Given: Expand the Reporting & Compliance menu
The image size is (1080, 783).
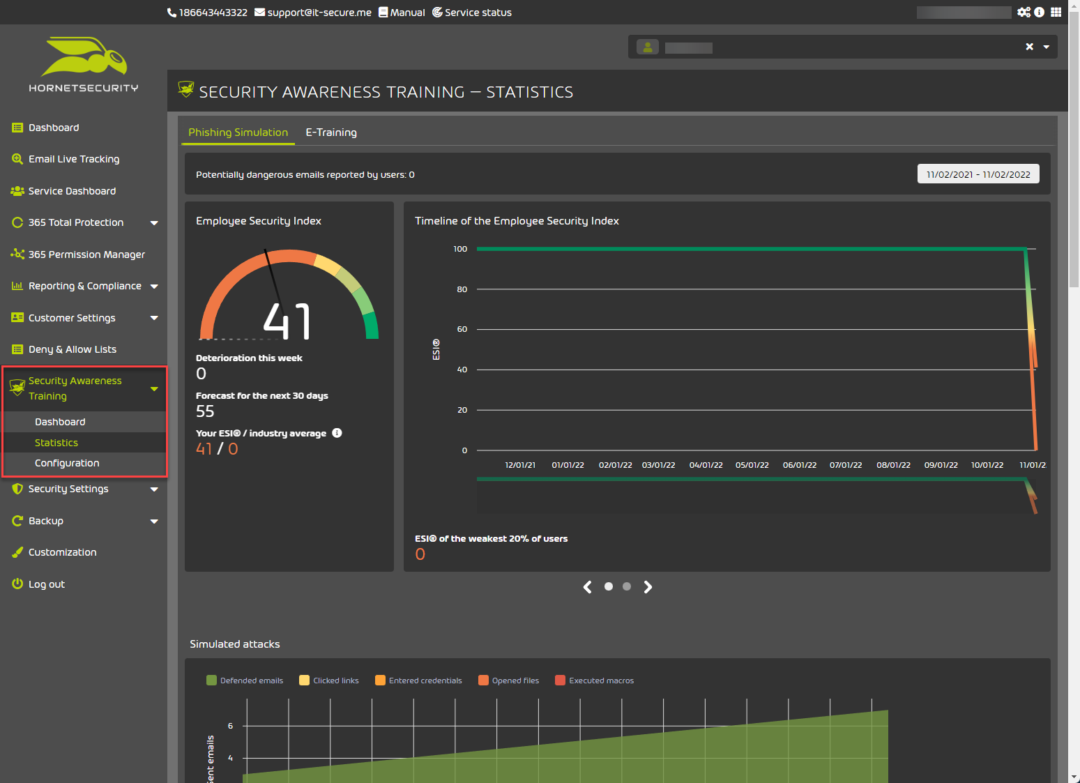Looking at the screenshot, I should pyautogui.click(x=154, y=287).
